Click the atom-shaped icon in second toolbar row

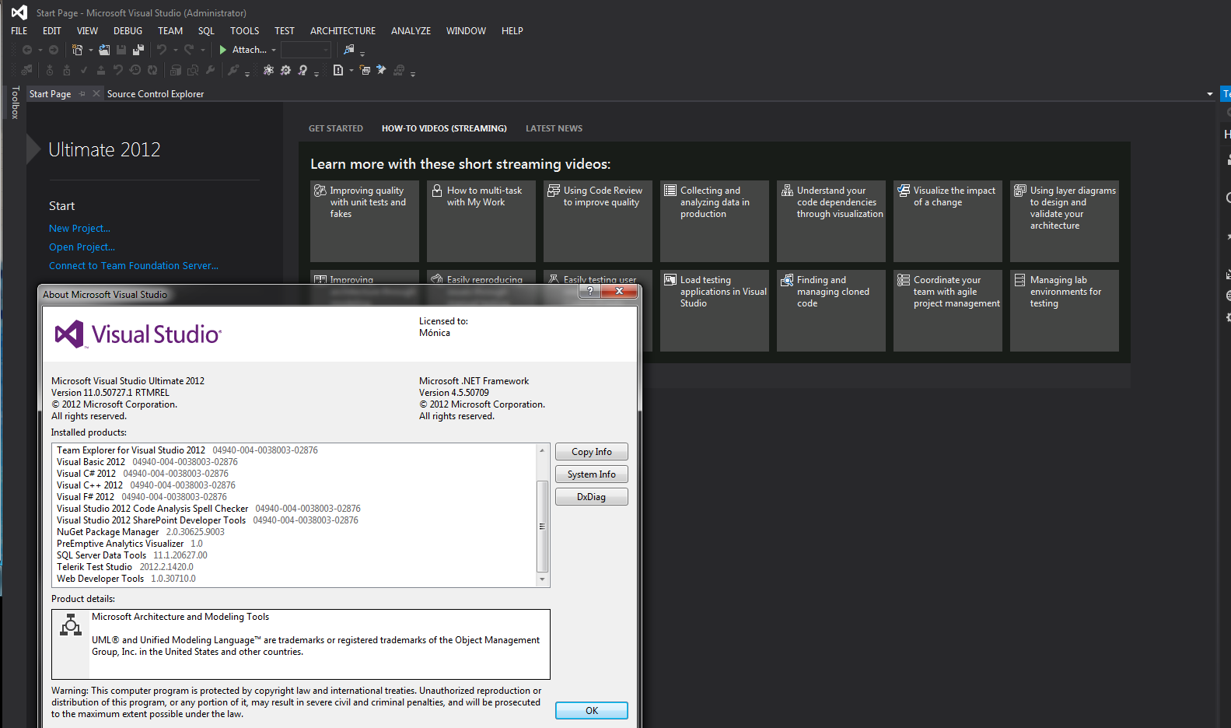click(268, 70)
